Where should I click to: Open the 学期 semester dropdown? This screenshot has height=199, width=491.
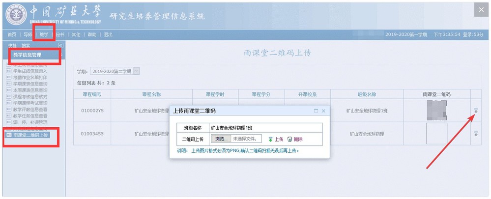[x=136, y=71]
